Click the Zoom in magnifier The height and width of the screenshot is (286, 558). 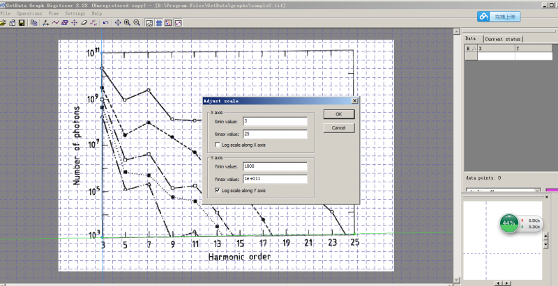click(127, 23)
